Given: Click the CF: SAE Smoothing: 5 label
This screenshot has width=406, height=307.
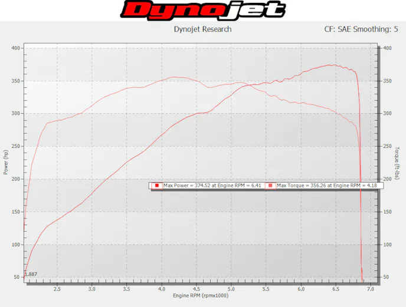Looking at the screenshot, I should [x=357, y=29].
